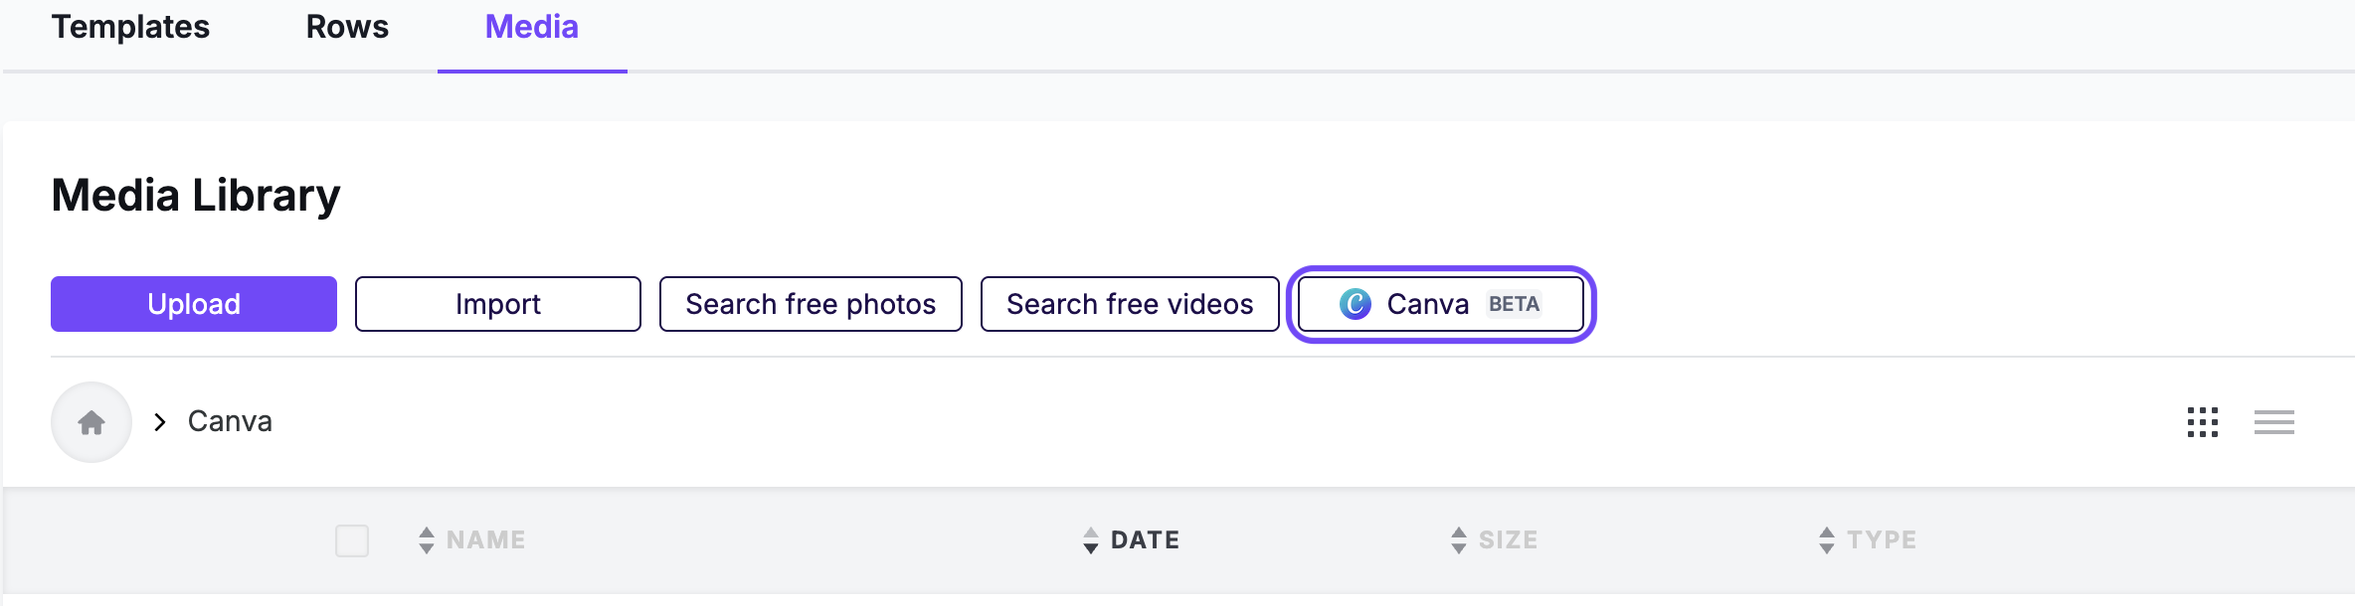
Task: Open the Templates tab
Action: tap(130, 27)
